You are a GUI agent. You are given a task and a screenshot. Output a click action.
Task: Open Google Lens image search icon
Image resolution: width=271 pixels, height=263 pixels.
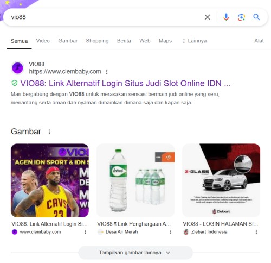tap(241, 17)
